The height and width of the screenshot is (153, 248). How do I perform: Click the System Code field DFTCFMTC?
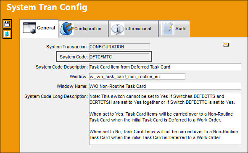pyautogui.click(x=119, y=57)
